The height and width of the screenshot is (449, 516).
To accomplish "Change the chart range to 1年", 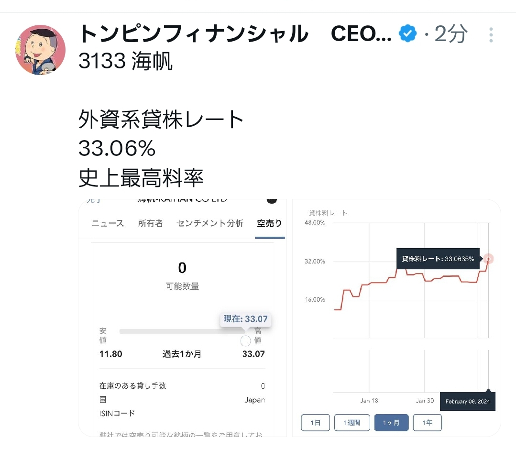I will point(428,423).
